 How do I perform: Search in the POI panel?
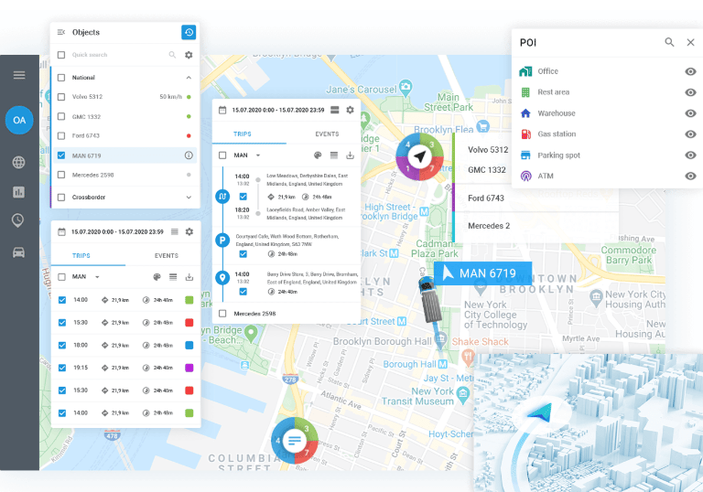(669, 42)
